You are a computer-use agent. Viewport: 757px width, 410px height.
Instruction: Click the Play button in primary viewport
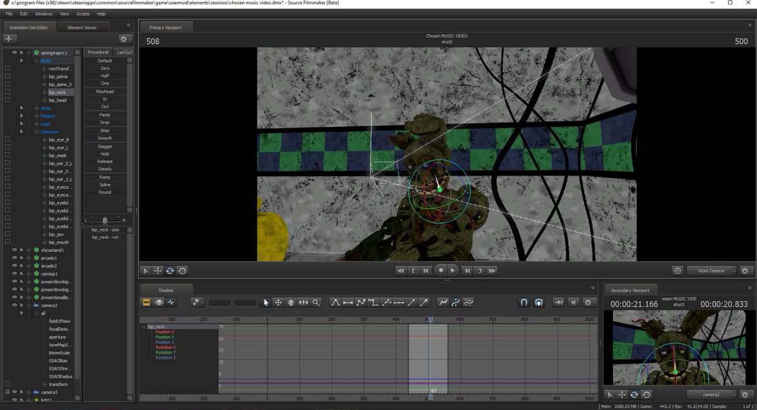click(453, 271)
